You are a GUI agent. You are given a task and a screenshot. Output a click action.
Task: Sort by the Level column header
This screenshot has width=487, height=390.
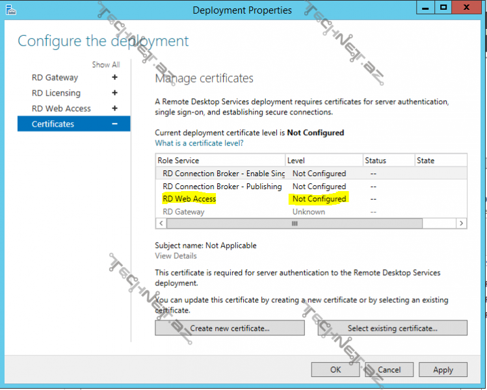click(x=324, y=161)
